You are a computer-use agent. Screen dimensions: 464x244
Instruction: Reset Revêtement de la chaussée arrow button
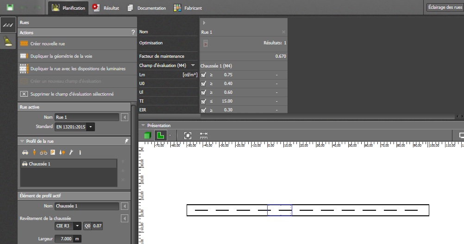pyautogui.click(x=125, y=218)
